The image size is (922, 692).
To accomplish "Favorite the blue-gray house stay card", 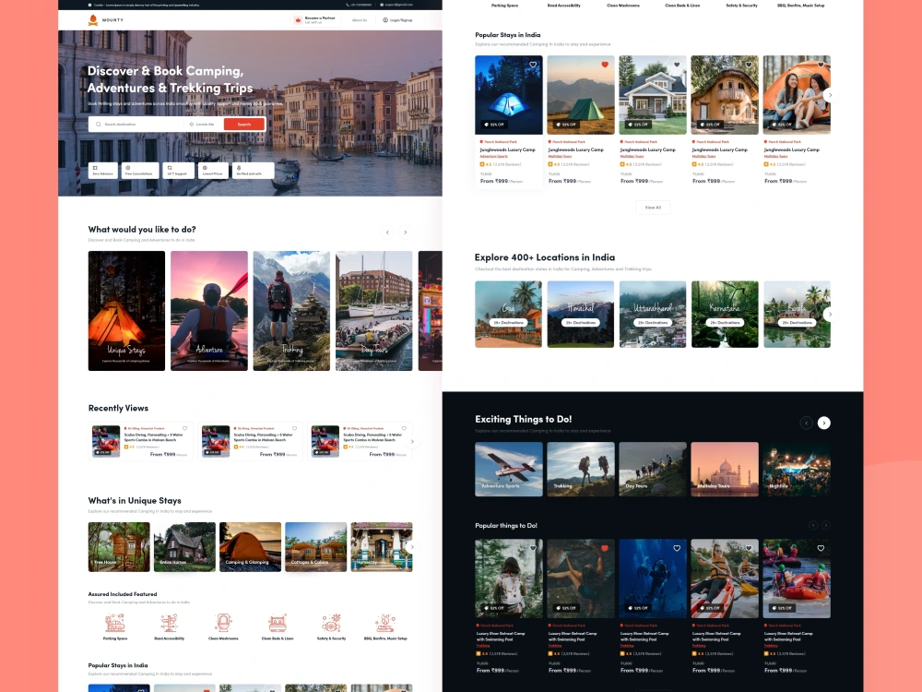I will (x=677, y=65).
